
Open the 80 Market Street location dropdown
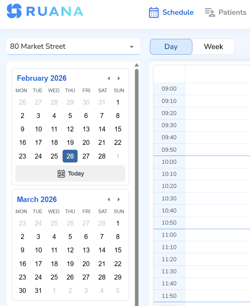73,46
